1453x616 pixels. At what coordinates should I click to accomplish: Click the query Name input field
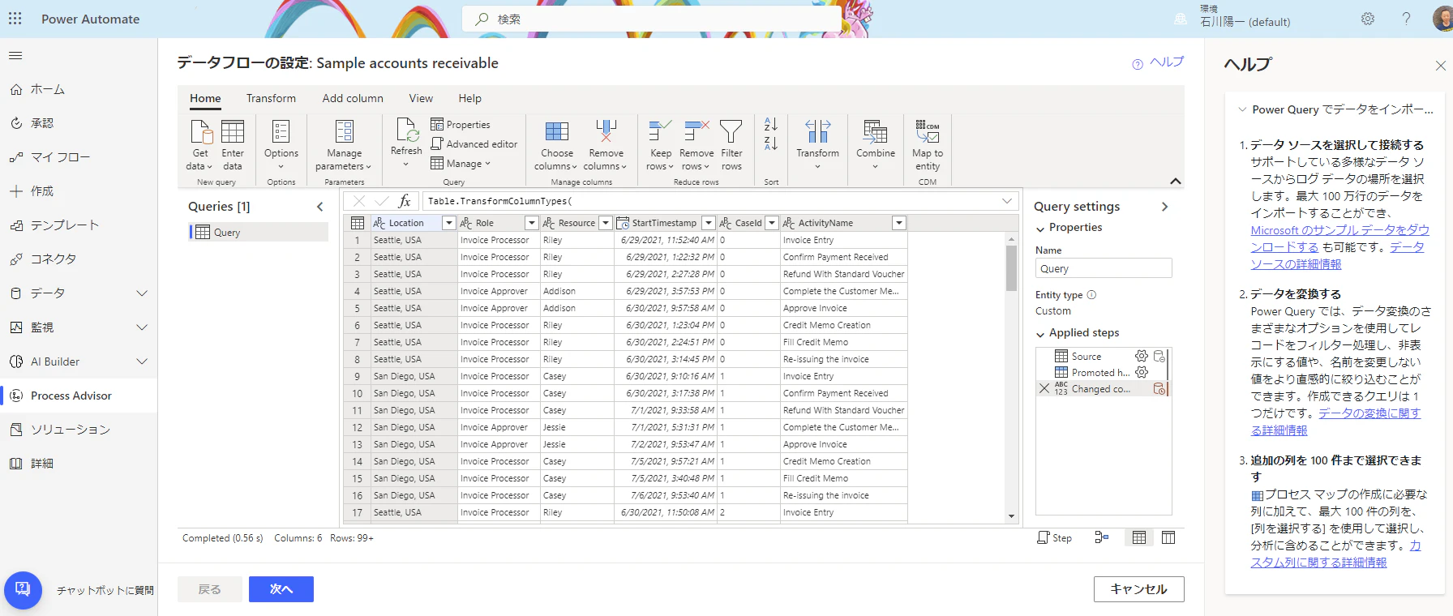[x=1104, y=268]
